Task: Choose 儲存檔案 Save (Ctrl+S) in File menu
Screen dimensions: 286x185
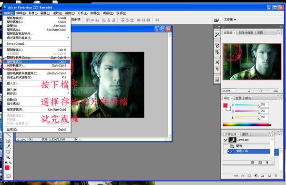Action: [x=37, y=62]
